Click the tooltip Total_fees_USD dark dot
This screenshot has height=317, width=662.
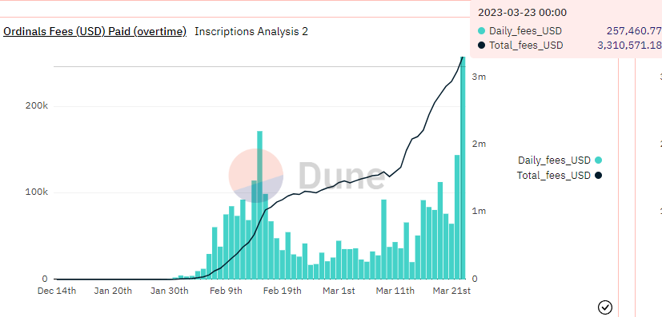(482, 46)
